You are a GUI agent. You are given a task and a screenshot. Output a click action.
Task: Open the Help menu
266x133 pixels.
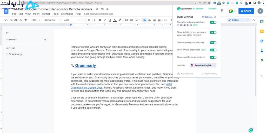(x=78, y=14)
